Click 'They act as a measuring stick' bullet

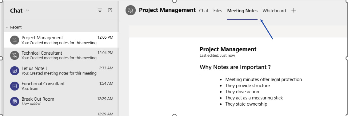(254, 98)
